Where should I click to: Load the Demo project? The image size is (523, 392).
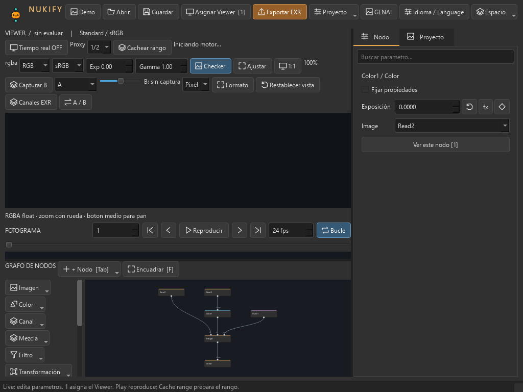click(x=83, y=12)
